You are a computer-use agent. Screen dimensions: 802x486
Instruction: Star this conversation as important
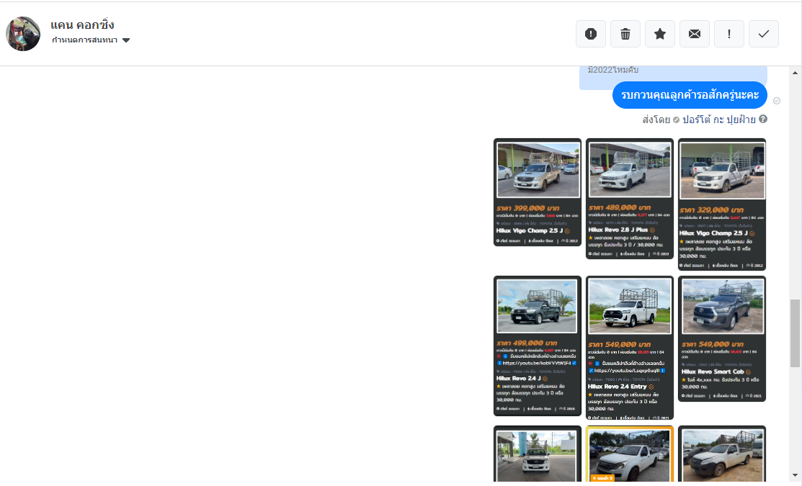click(659, 34)
